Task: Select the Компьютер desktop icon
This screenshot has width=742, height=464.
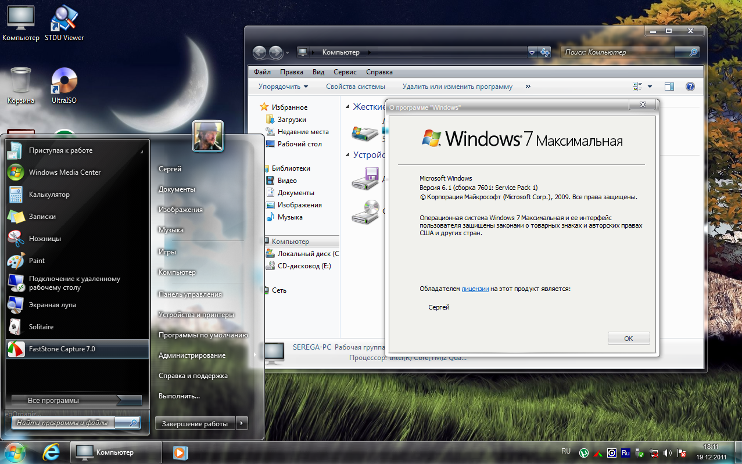Action: [x=21, y=23]
